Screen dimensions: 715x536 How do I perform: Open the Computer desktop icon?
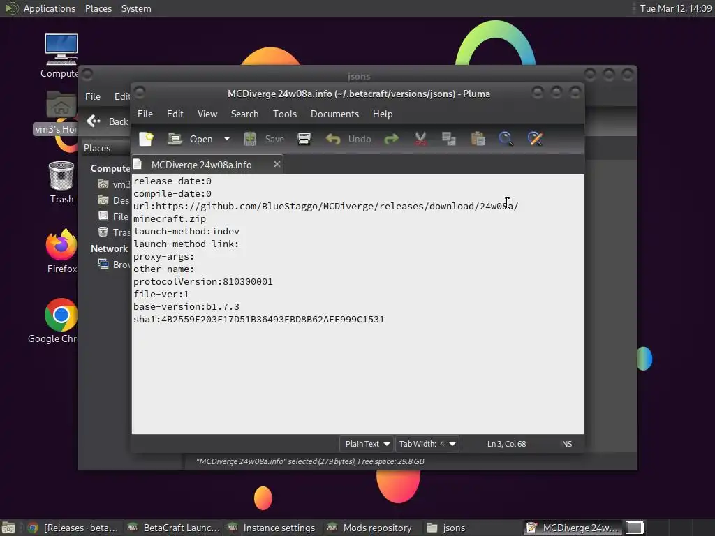61,56
